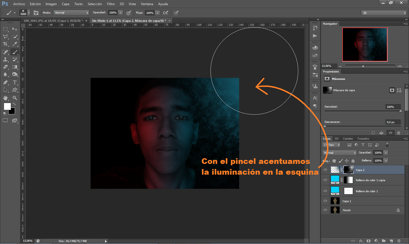Select the Path Selection tool
409x244 pixels.
click(x=5, y=90)
